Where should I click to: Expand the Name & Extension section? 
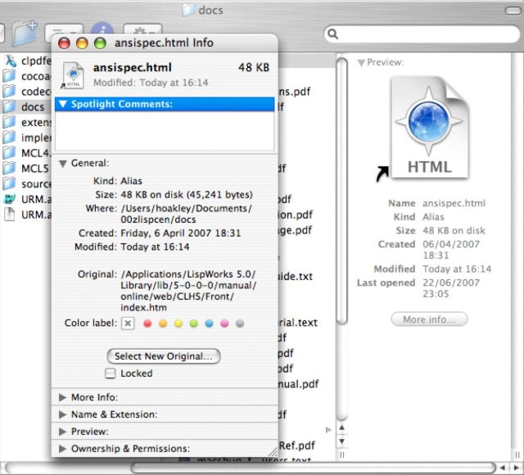coord(63,414)
